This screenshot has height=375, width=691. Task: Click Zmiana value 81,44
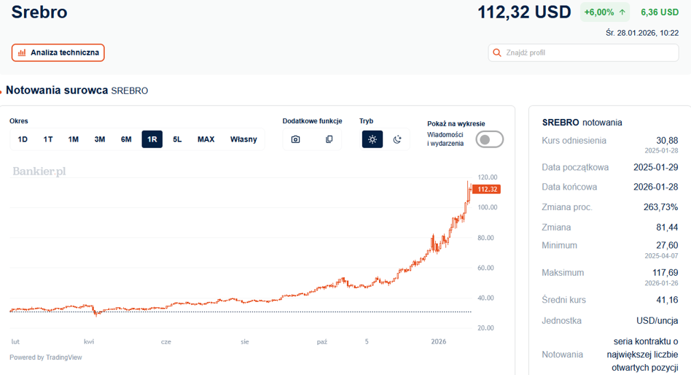pos(667,227)
